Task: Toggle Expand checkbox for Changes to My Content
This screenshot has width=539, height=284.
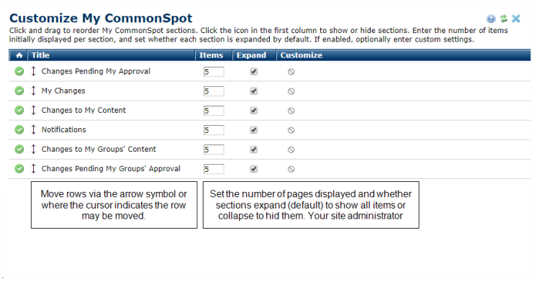Action: [254, 111]
